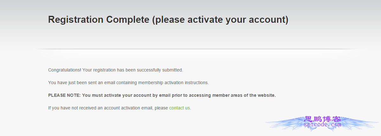Click the word 'Registration' in the title
Viewport: 381px width, 136px height.
[x=76, y=20]
